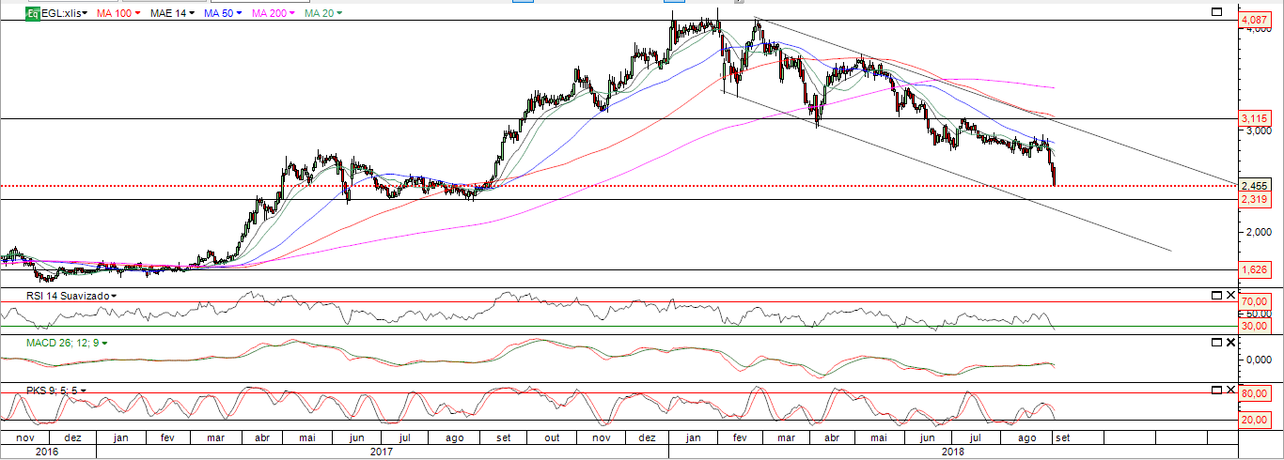Maximize the PKS stochastic panel
This screenshot has height=460, width=1284.
click(1215, 390)
